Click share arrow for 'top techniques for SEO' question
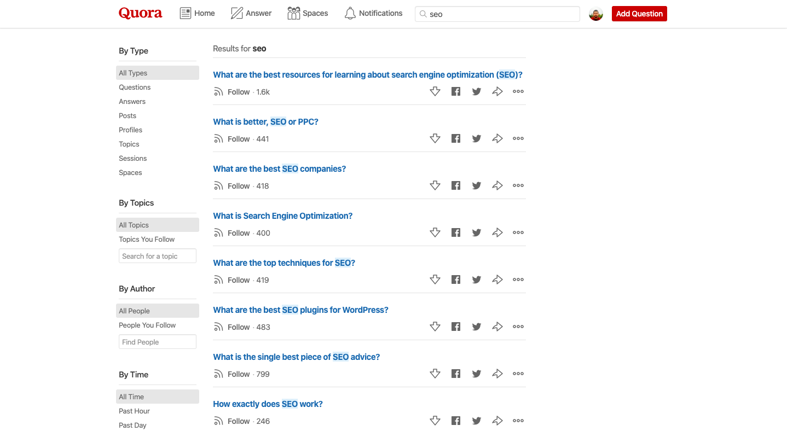 (x=497, y=279)
